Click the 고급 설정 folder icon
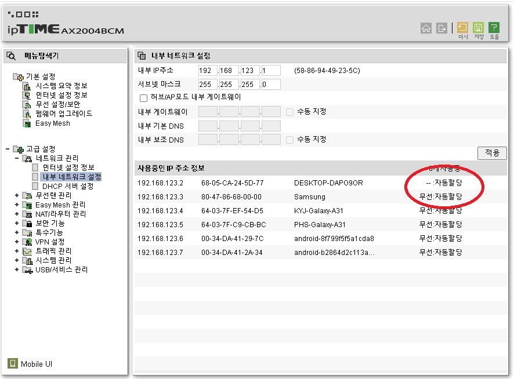The height and width of the screenshot is (379, 514). point(19,150)
